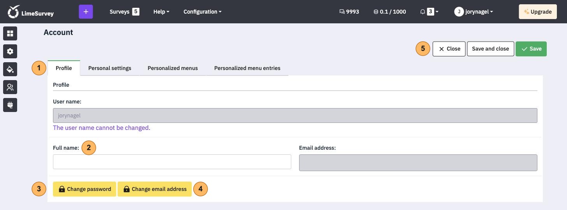Switch to the Personalized menu entries tab
The width and height of the screenshot is (567, 210).
click(247, 68)
